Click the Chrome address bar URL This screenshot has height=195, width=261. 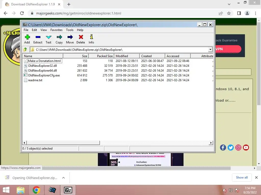pyautogui.click(x=79, y=13)
